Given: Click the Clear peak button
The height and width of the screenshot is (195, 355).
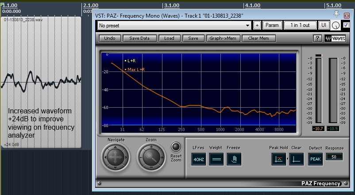Looking at the screenshot, I should 297,159.
